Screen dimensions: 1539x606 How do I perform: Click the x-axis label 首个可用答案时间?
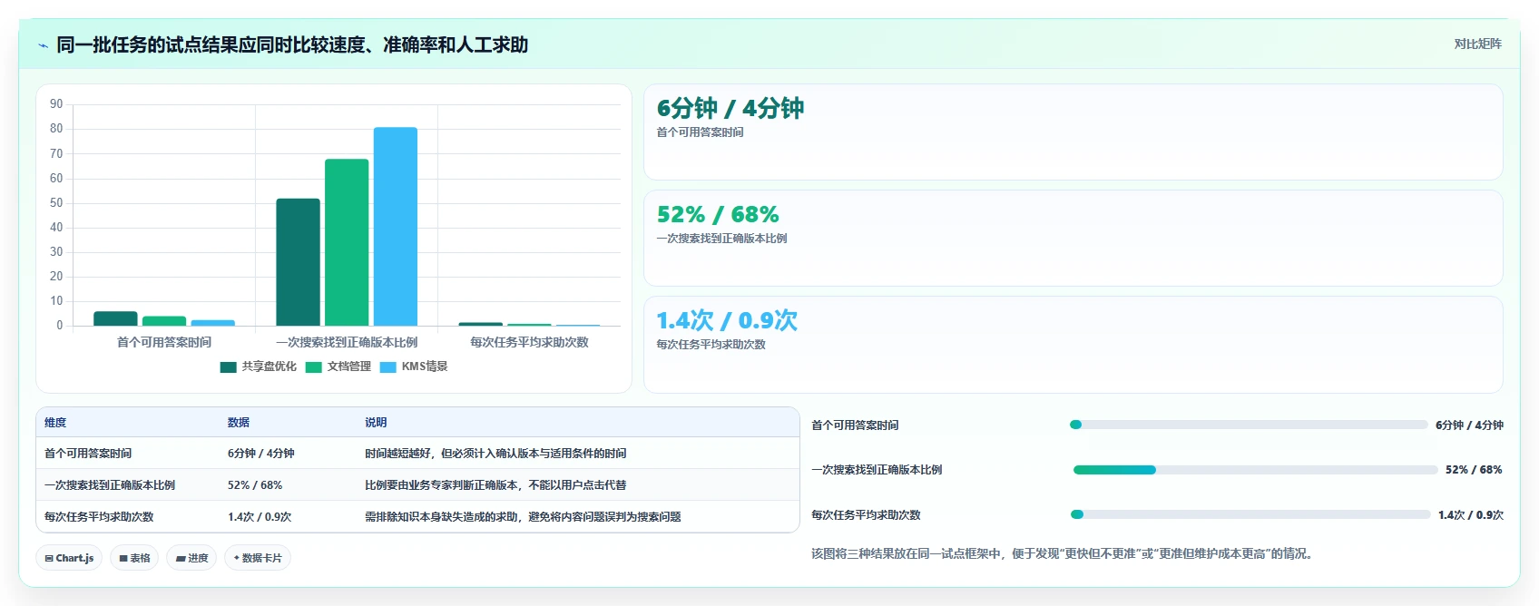tap(164, 342)
